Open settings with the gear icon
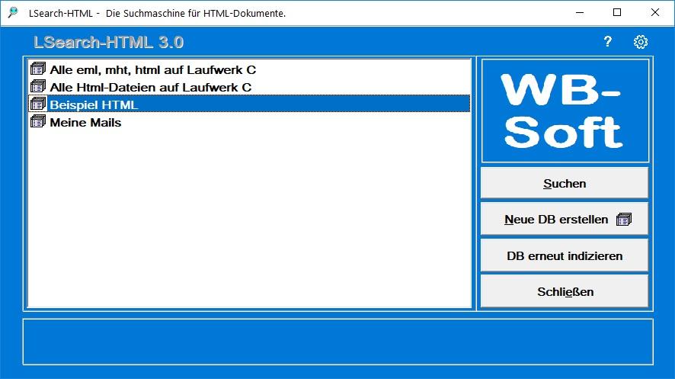 [641, 42]
